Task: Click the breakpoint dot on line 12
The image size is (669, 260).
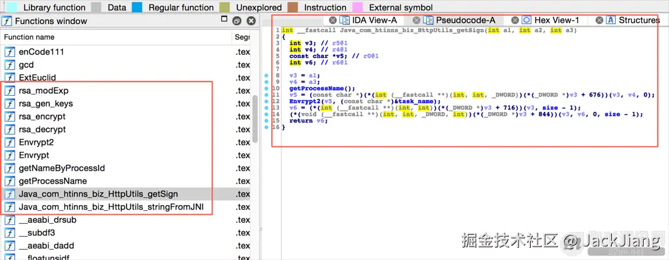Action: 266,102
